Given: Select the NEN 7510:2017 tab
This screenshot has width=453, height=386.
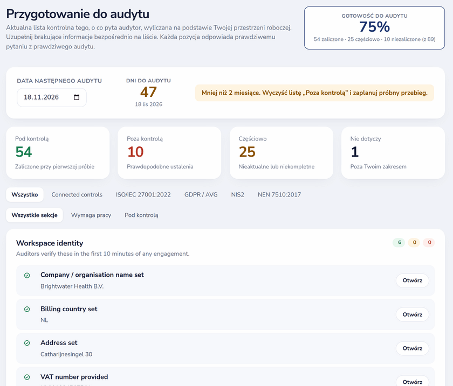Looking at the screenshot, I should click(279, 195).
